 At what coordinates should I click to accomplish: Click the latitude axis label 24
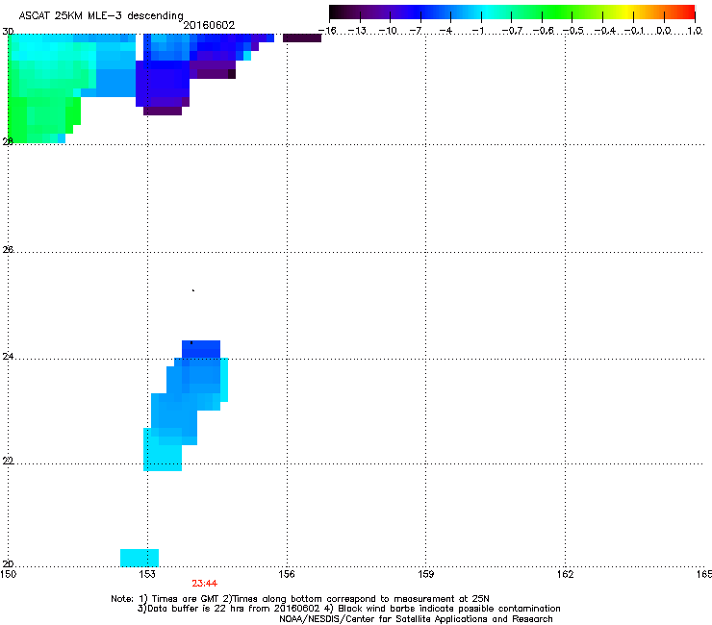click(x=8, y=357)
